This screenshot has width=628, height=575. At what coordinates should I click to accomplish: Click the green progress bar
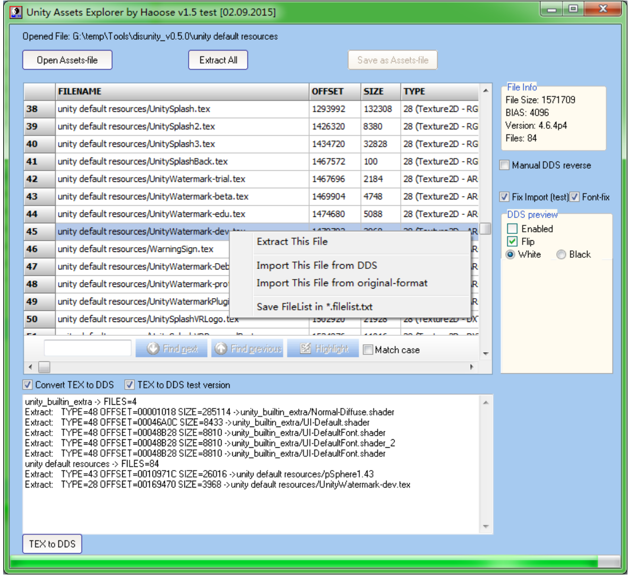[315, 562]
